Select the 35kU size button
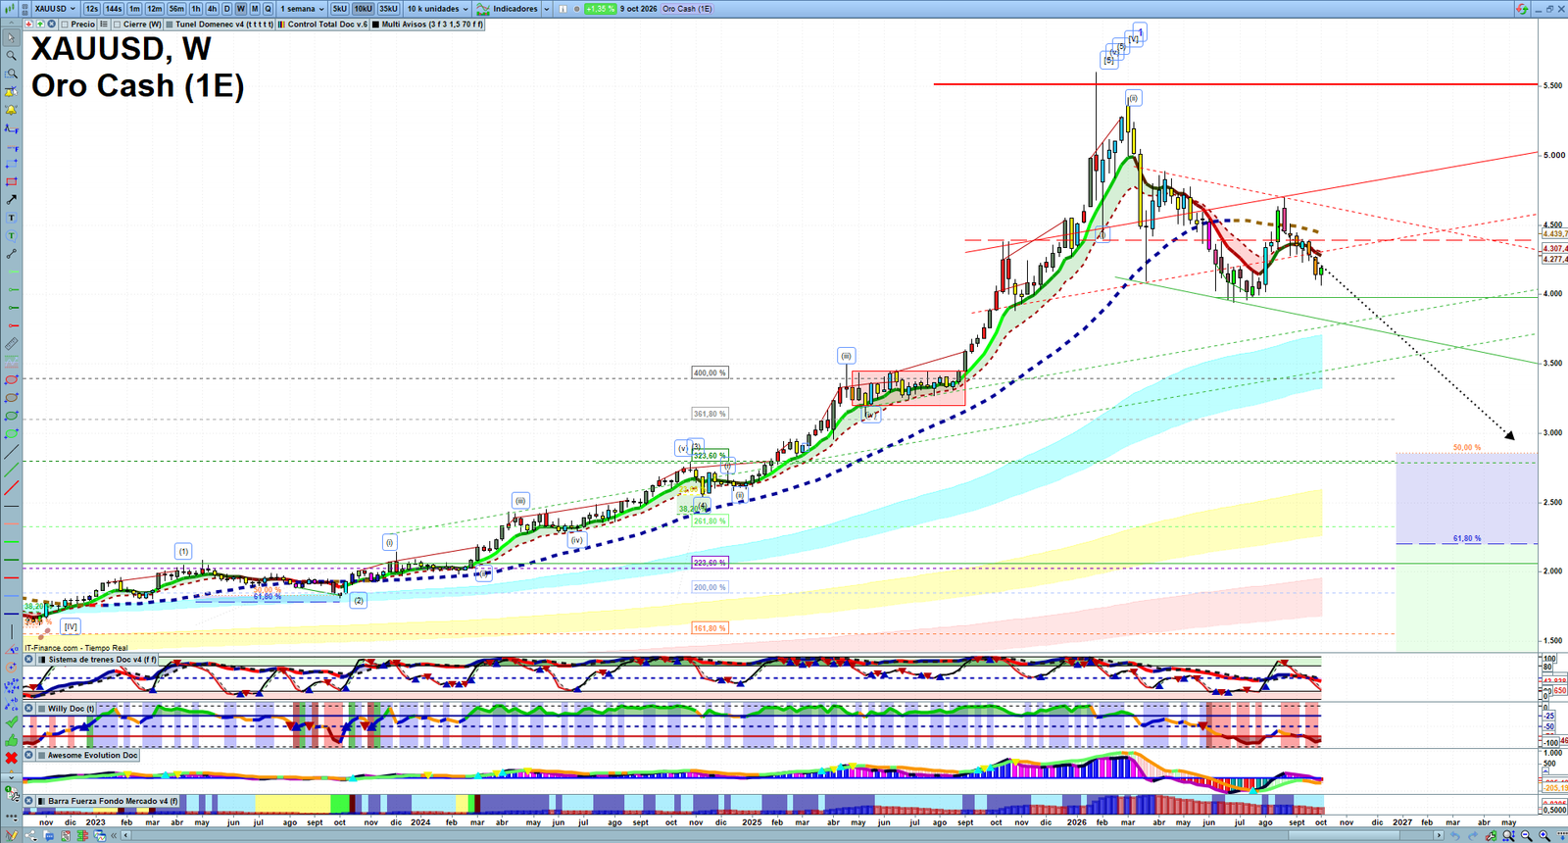 388,9
